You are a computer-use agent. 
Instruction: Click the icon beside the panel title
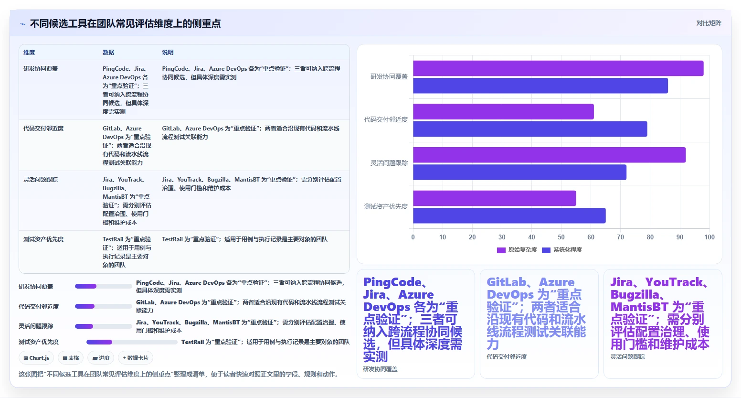pyautogui.click(x=22, y=24)
